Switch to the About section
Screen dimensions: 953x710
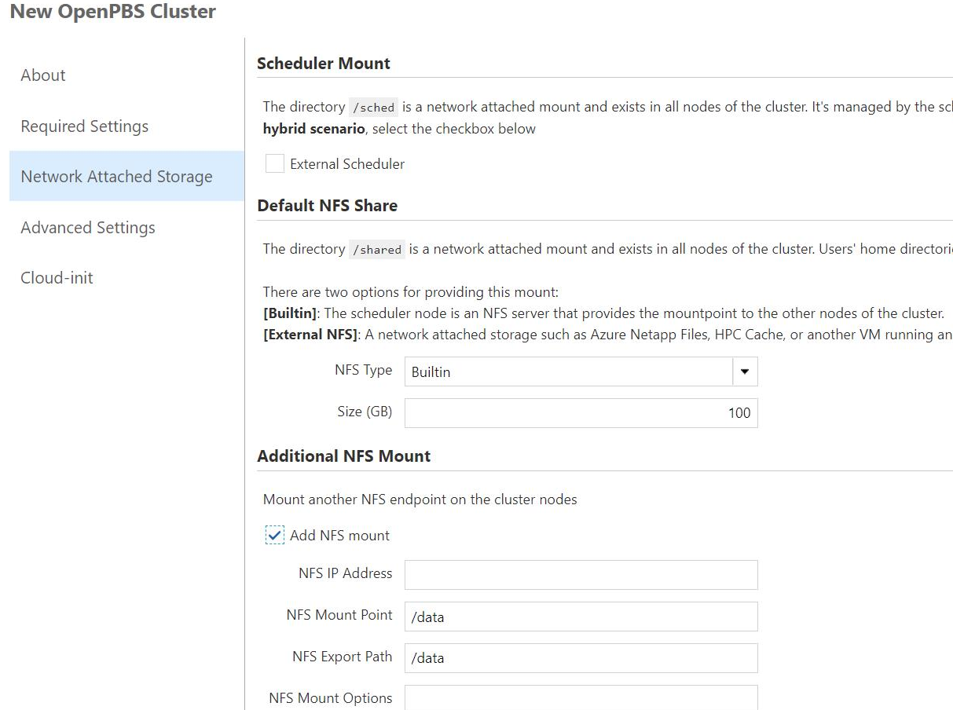pyautogui.click(x=42, y=75)
